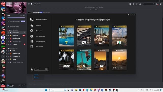The image size is (163, 92).
Task: Open Network Graphics NG taskbar icon
Action: pos(117,90)
